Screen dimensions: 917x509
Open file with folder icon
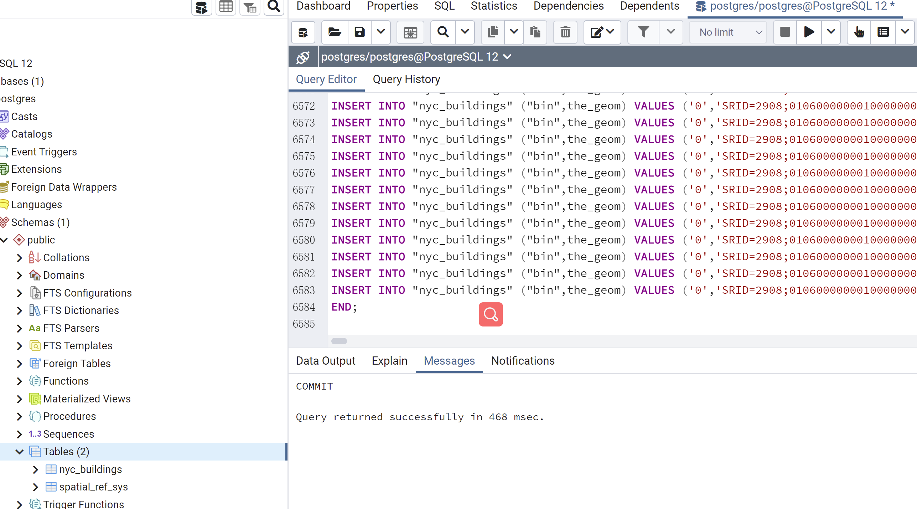click(x=335, y=32)
